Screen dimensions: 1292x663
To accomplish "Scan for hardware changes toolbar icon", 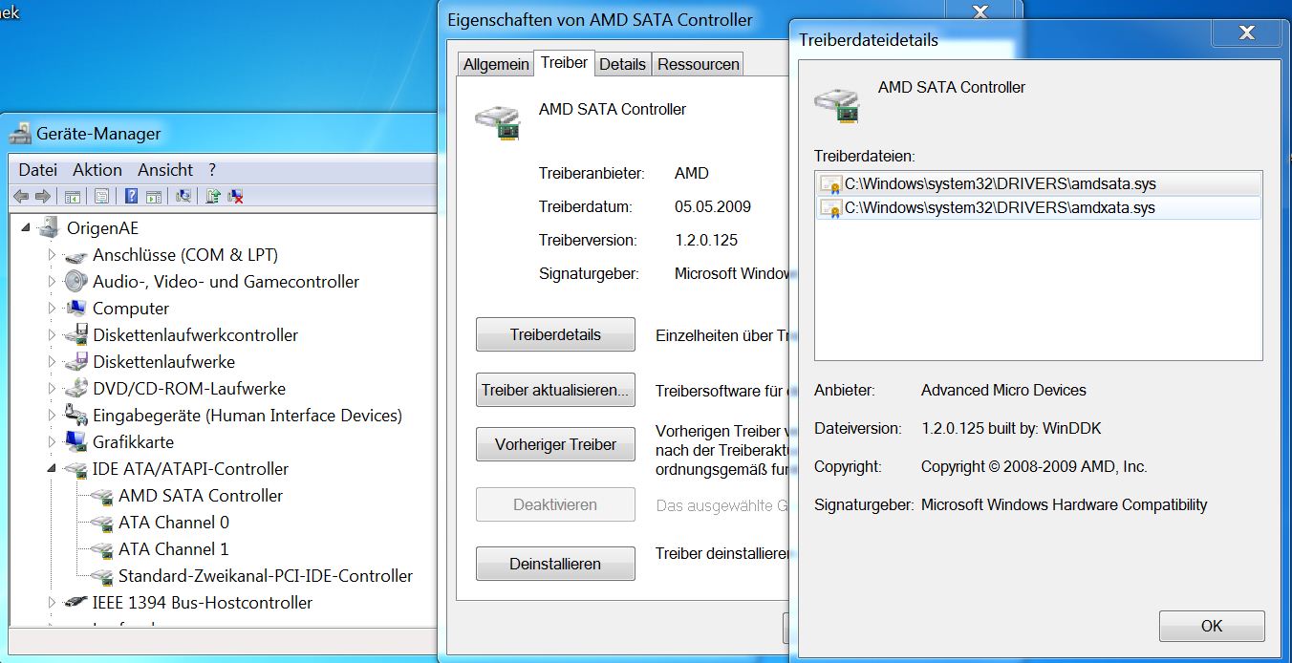I will coord(183,197).
